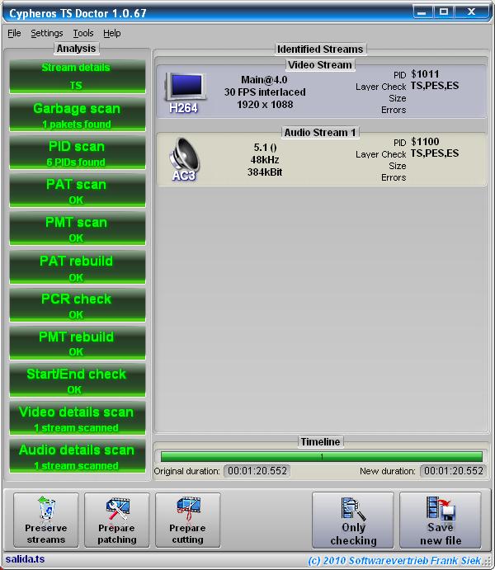This screenshot has height=570, width=495.
Task: Click the Save new file floppy icon
Action: point(441,509)
